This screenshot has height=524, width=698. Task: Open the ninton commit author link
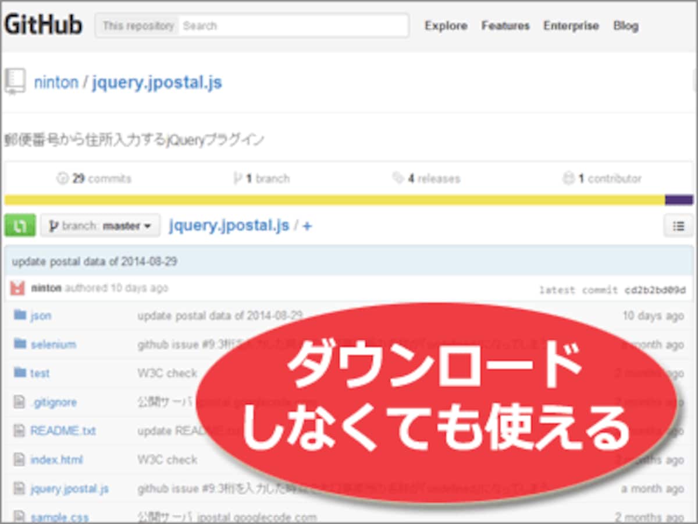tap(46, 288)
